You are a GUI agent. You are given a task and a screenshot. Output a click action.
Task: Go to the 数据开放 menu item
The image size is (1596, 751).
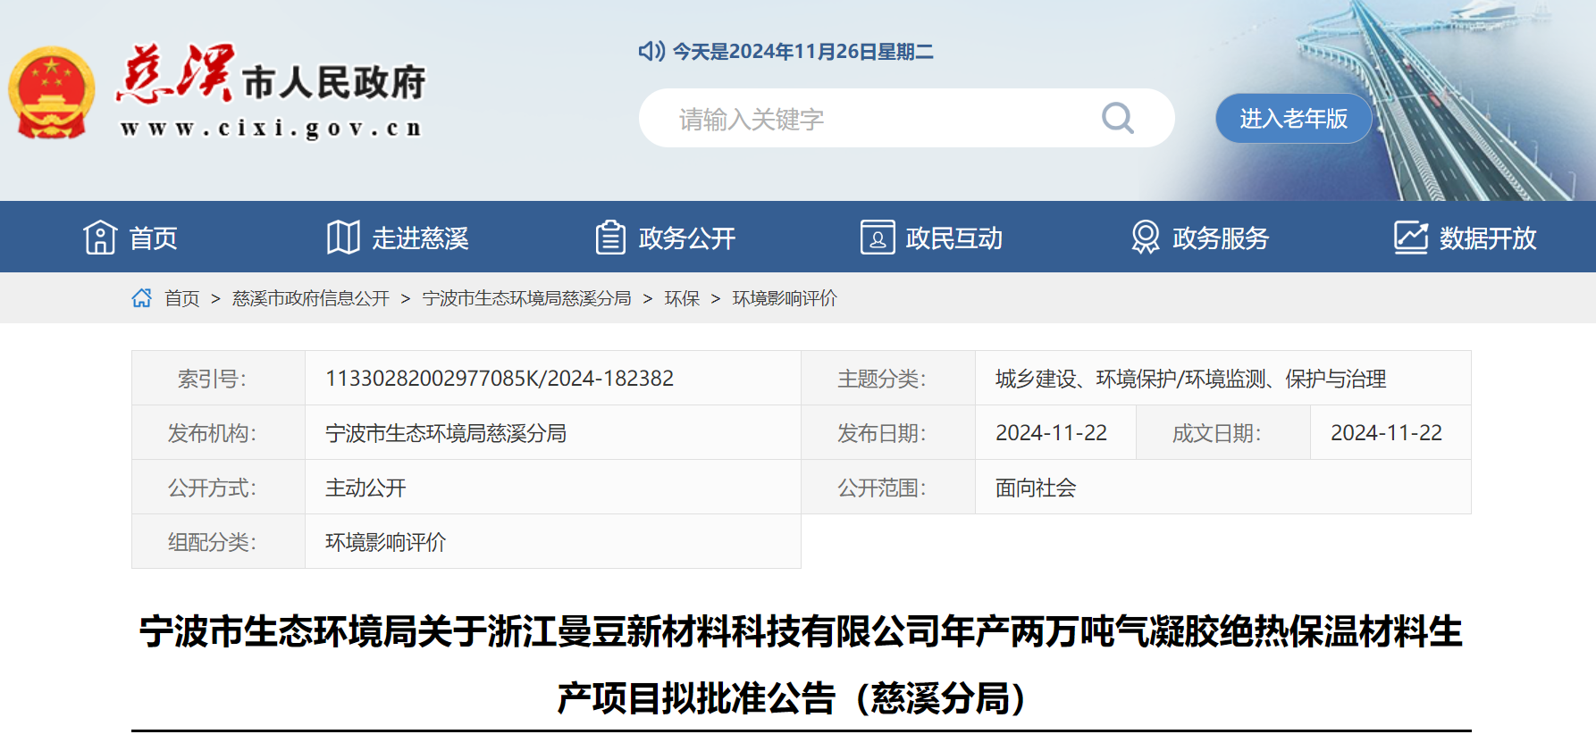click(1487, 238)
